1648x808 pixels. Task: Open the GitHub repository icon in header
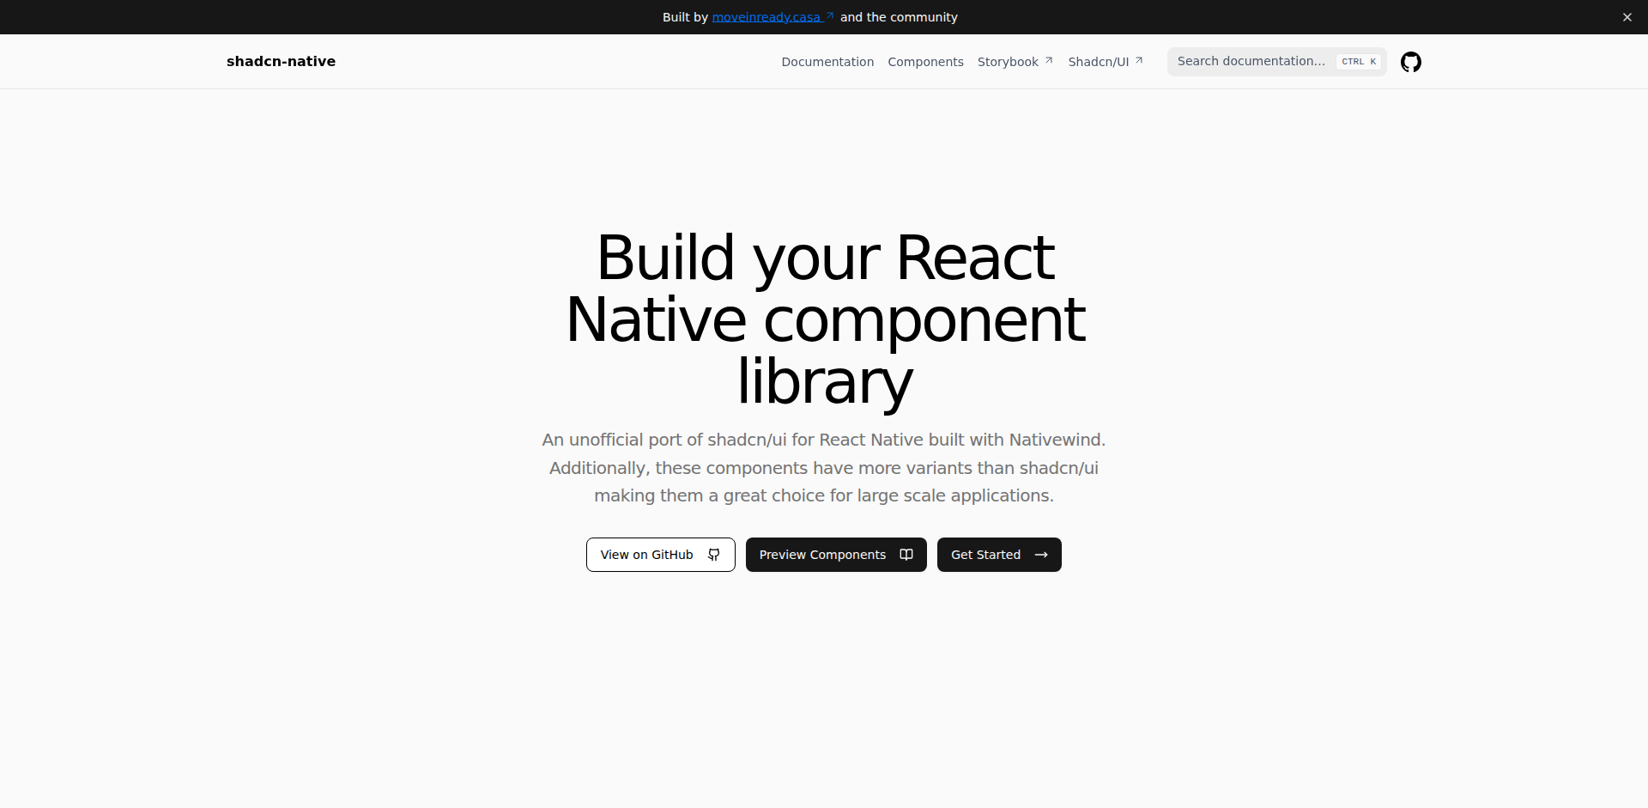[x=1410, y=62]
